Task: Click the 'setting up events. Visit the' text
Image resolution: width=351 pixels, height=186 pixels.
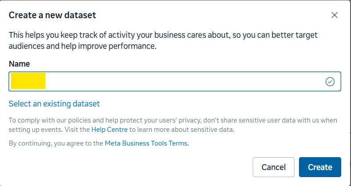Action: (x=49, y=130)
